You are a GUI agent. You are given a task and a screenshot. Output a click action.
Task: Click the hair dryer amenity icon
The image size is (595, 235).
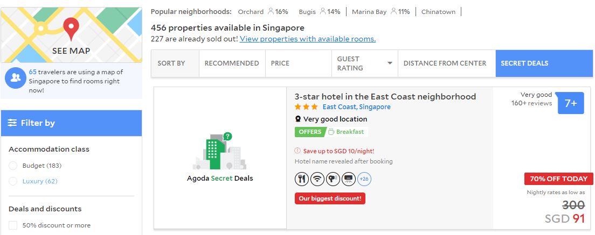click(333, 179)
